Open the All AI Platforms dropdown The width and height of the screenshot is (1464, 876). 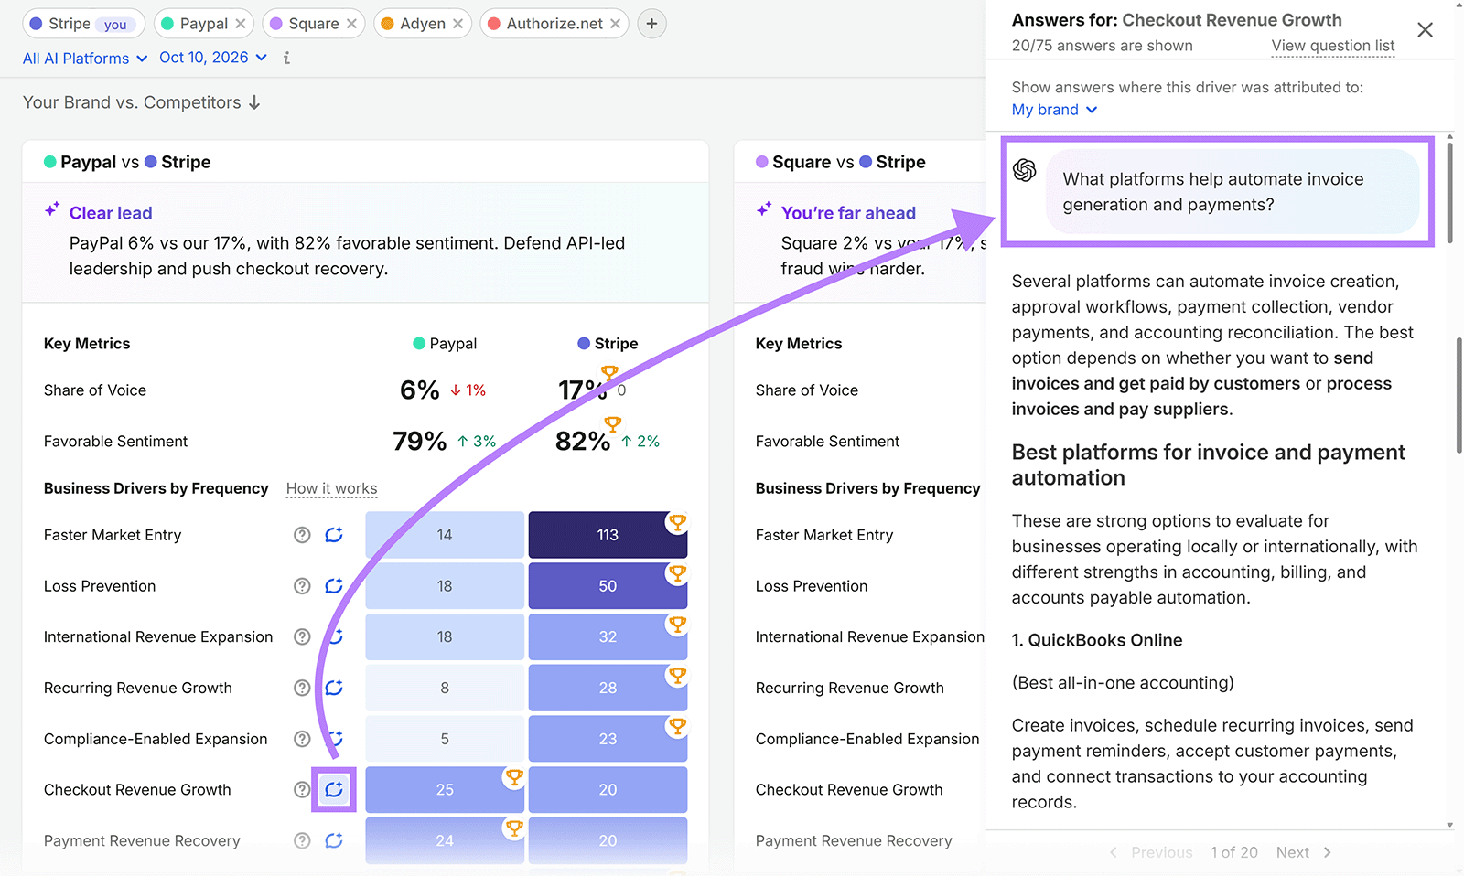85,58
